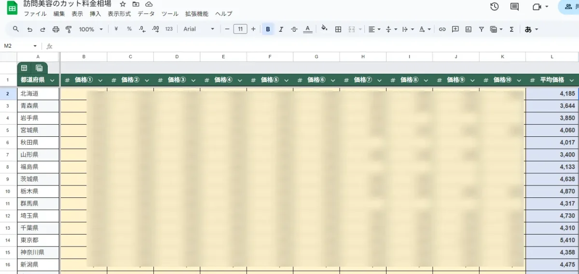This screenshot has height=274, width=579.
Task: Open horizontal align dropdown
Action: point(374,29)
